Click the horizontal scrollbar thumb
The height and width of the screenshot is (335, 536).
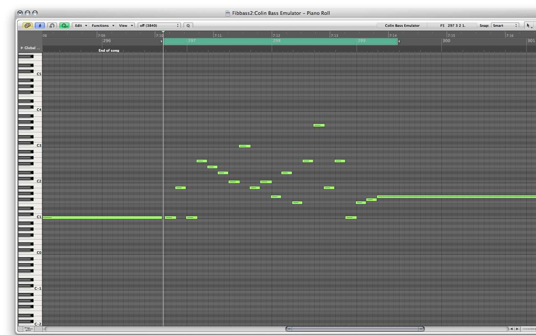355,329
